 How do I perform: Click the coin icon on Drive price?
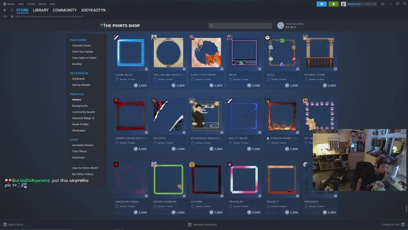(x=249, y=85)
